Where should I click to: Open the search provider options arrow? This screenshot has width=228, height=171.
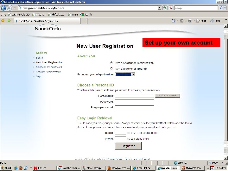225,8
